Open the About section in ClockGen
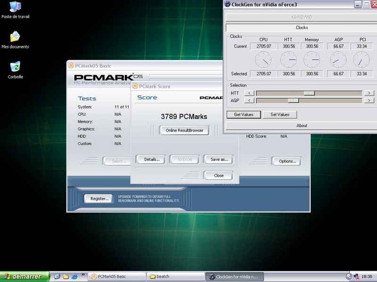 (301, 125)
